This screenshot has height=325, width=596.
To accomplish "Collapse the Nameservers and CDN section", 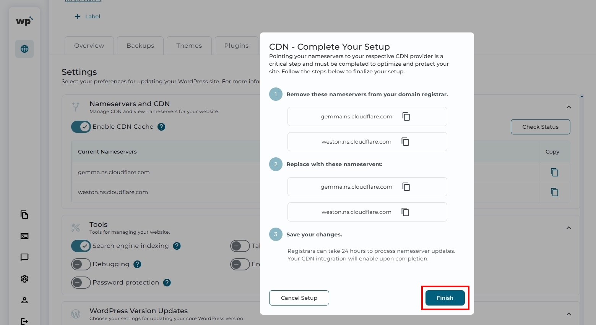I will pos(569,107).
